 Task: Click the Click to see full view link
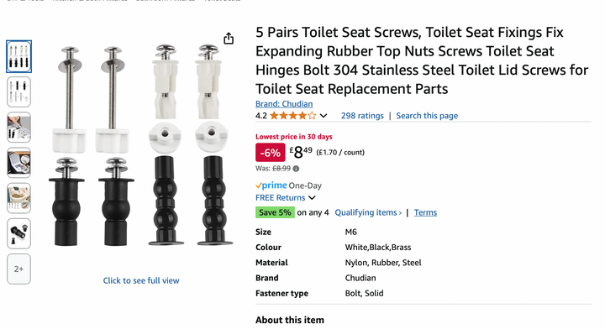click(141, 280)
